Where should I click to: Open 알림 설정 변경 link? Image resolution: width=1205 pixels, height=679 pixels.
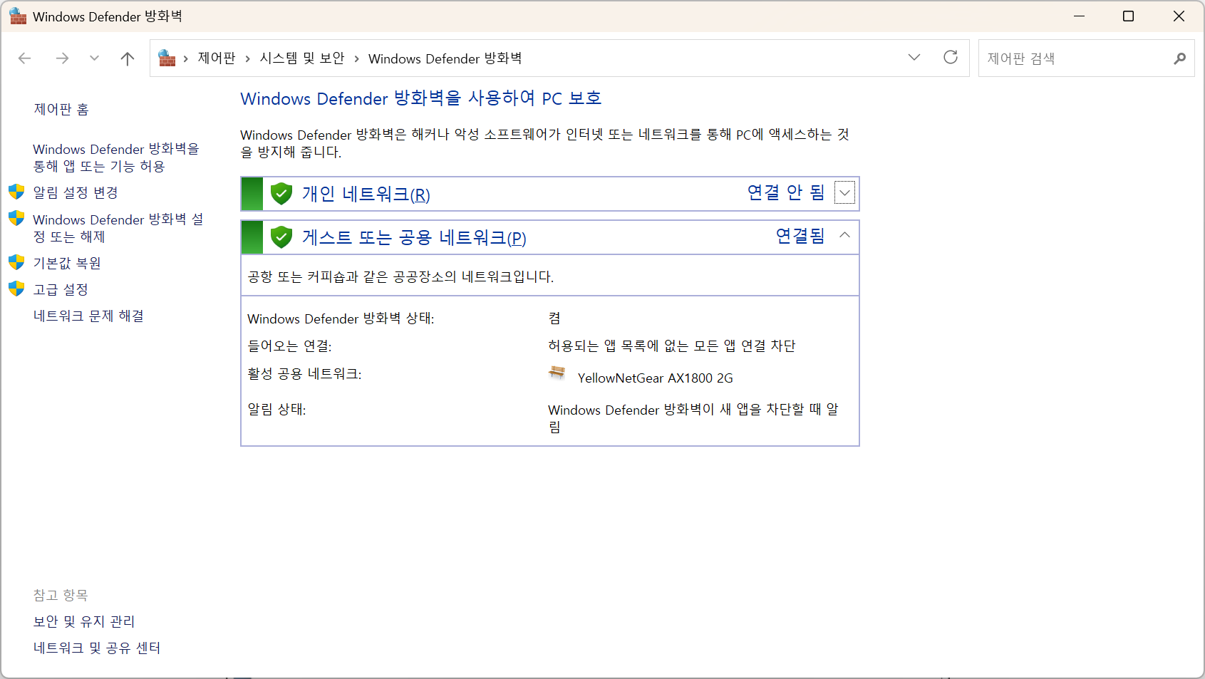point(76,192)
